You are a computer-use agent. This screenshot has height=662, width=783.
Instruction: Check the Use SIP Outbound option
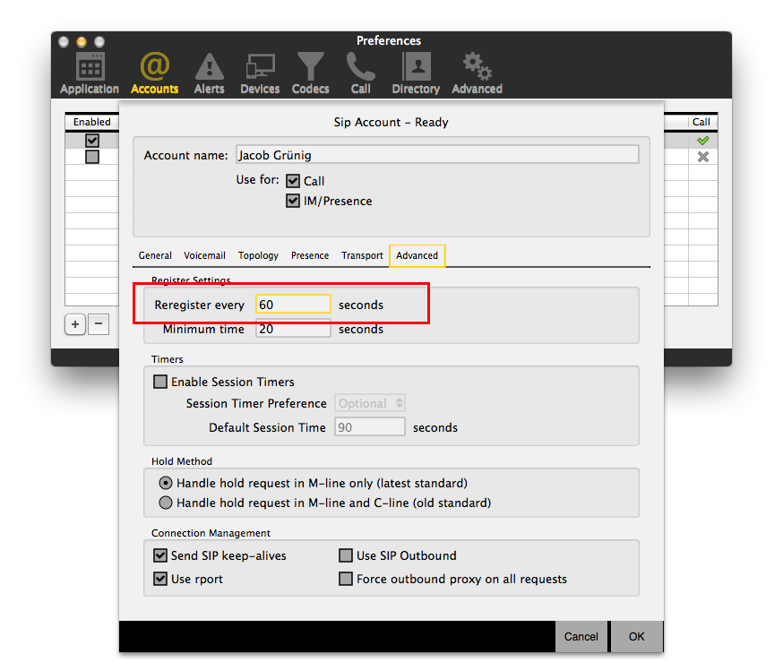pos(346,555)
